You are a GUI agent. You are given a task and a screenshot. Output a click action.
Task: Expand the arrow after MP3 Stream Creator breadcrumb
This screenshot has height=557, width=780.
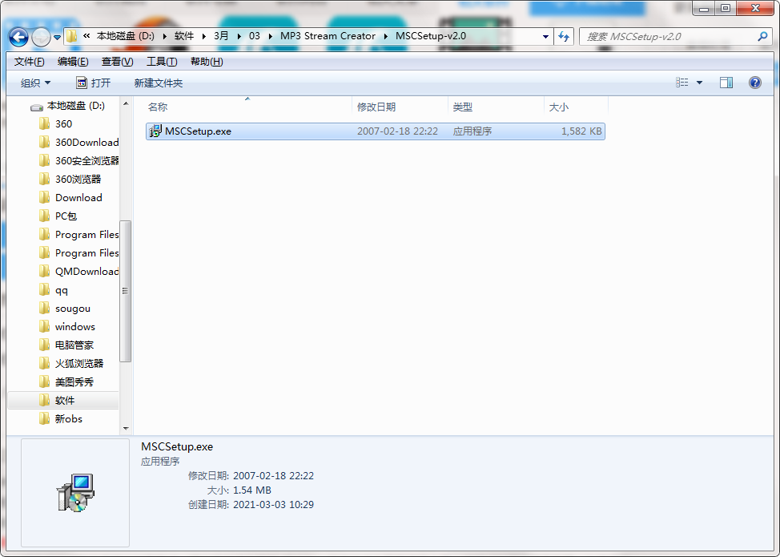(385, 36)
